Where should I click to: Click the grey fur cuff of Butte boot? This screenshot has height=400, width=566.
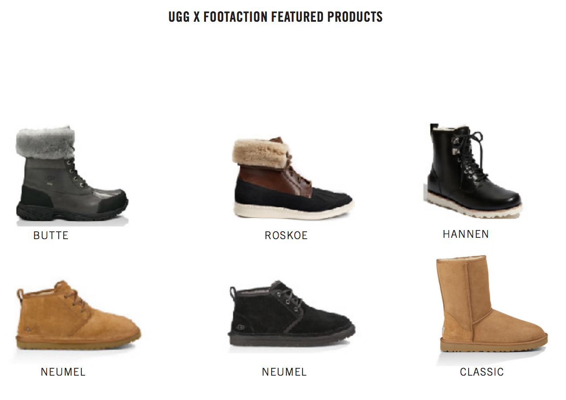coord(45,143)
